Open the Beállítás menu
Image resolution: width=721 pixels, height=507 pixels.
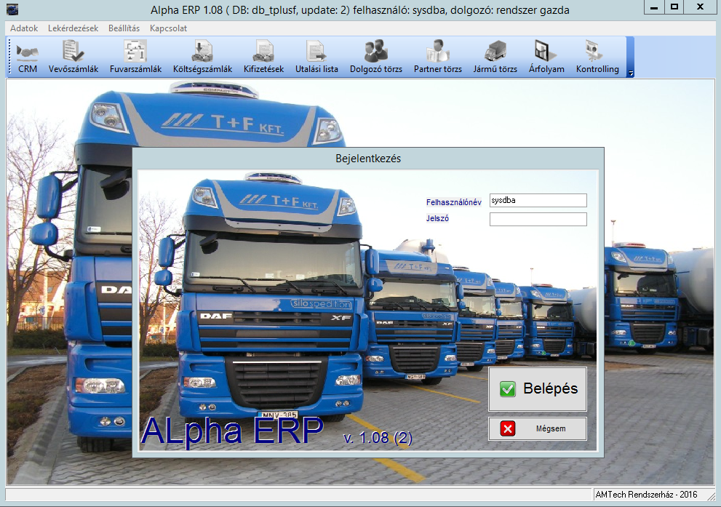(x=124, y=28)
